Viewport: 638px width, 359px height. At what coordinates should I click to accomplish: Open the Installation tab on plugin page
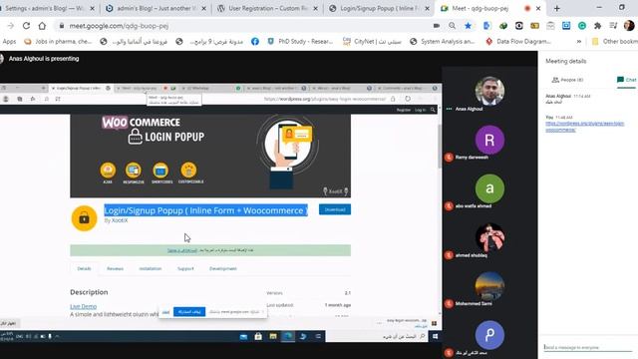(151, 268)
